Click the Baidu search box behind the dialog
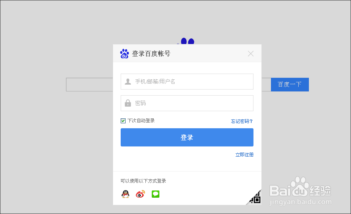 point(90,85)
